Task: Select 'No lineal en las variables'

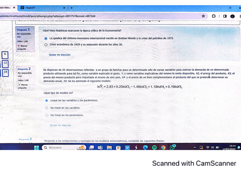Action: pos(47,108)
